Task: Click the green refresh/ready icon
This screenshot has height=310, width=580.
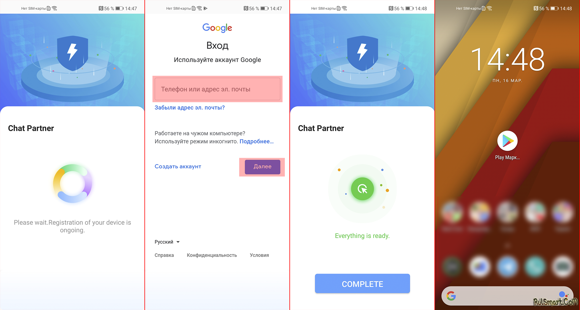Action: point(362,189)
